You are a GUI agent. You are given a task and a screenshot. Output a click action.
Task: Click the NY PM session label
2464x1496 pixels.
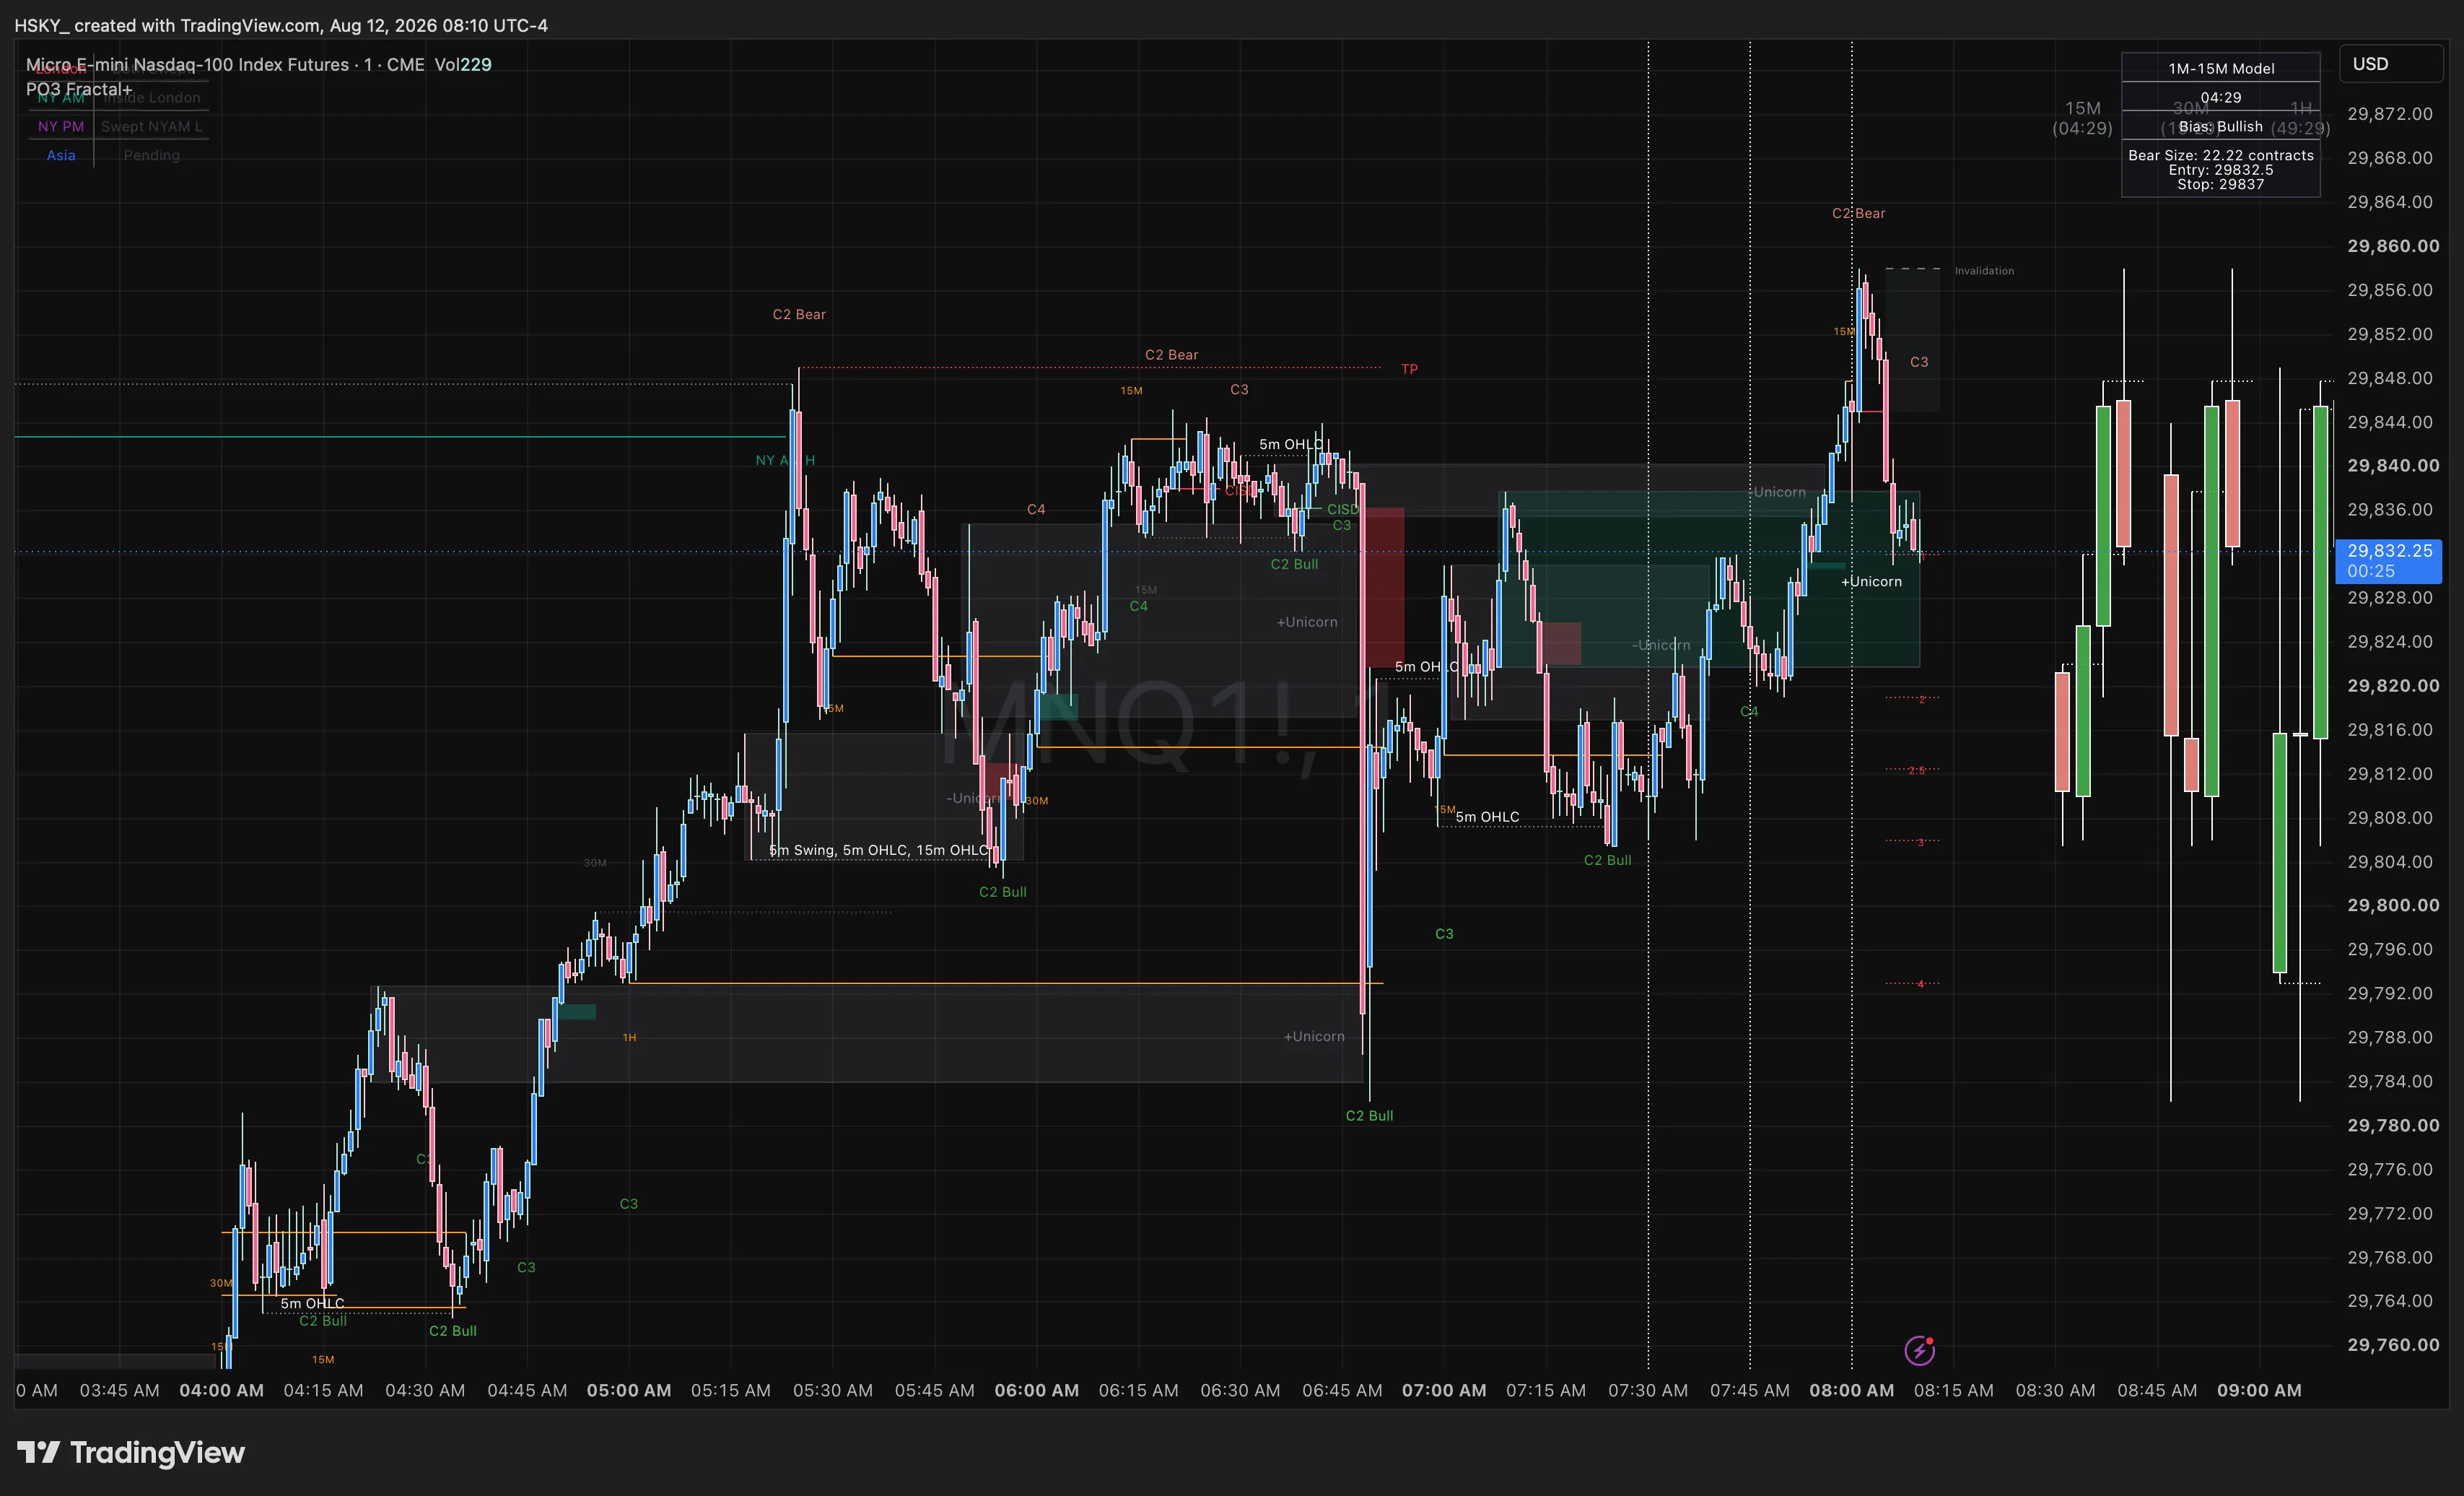pyautogui.click(x=61, y=126)
